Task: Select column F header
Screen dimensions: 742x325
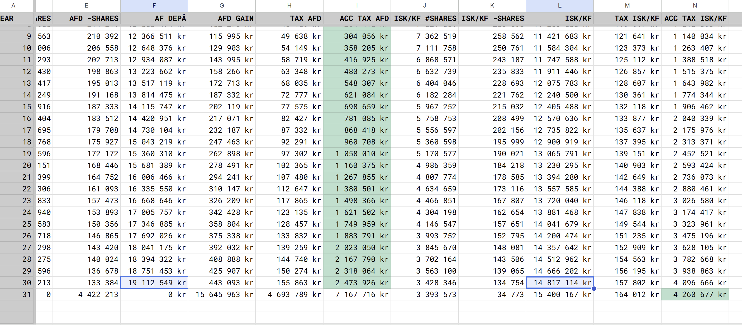Action: (x=154, y=6)
